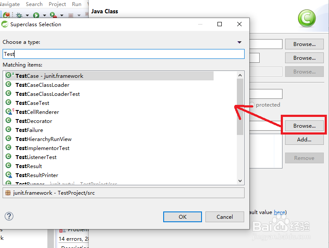This screenshot has height=248, width=329.
Task: Open the dropdown beside the coverage icon
Action: [62, 15]
